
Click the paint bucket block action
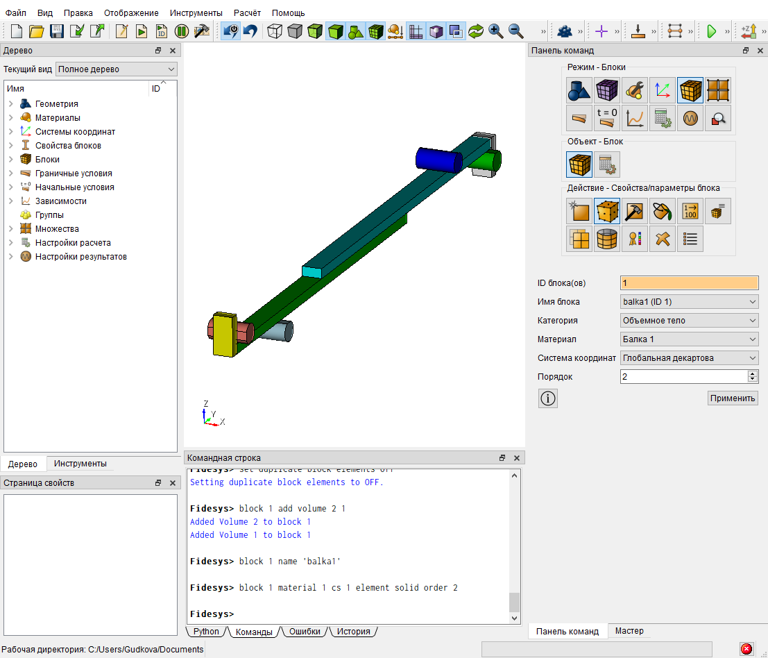coord(663,211)
